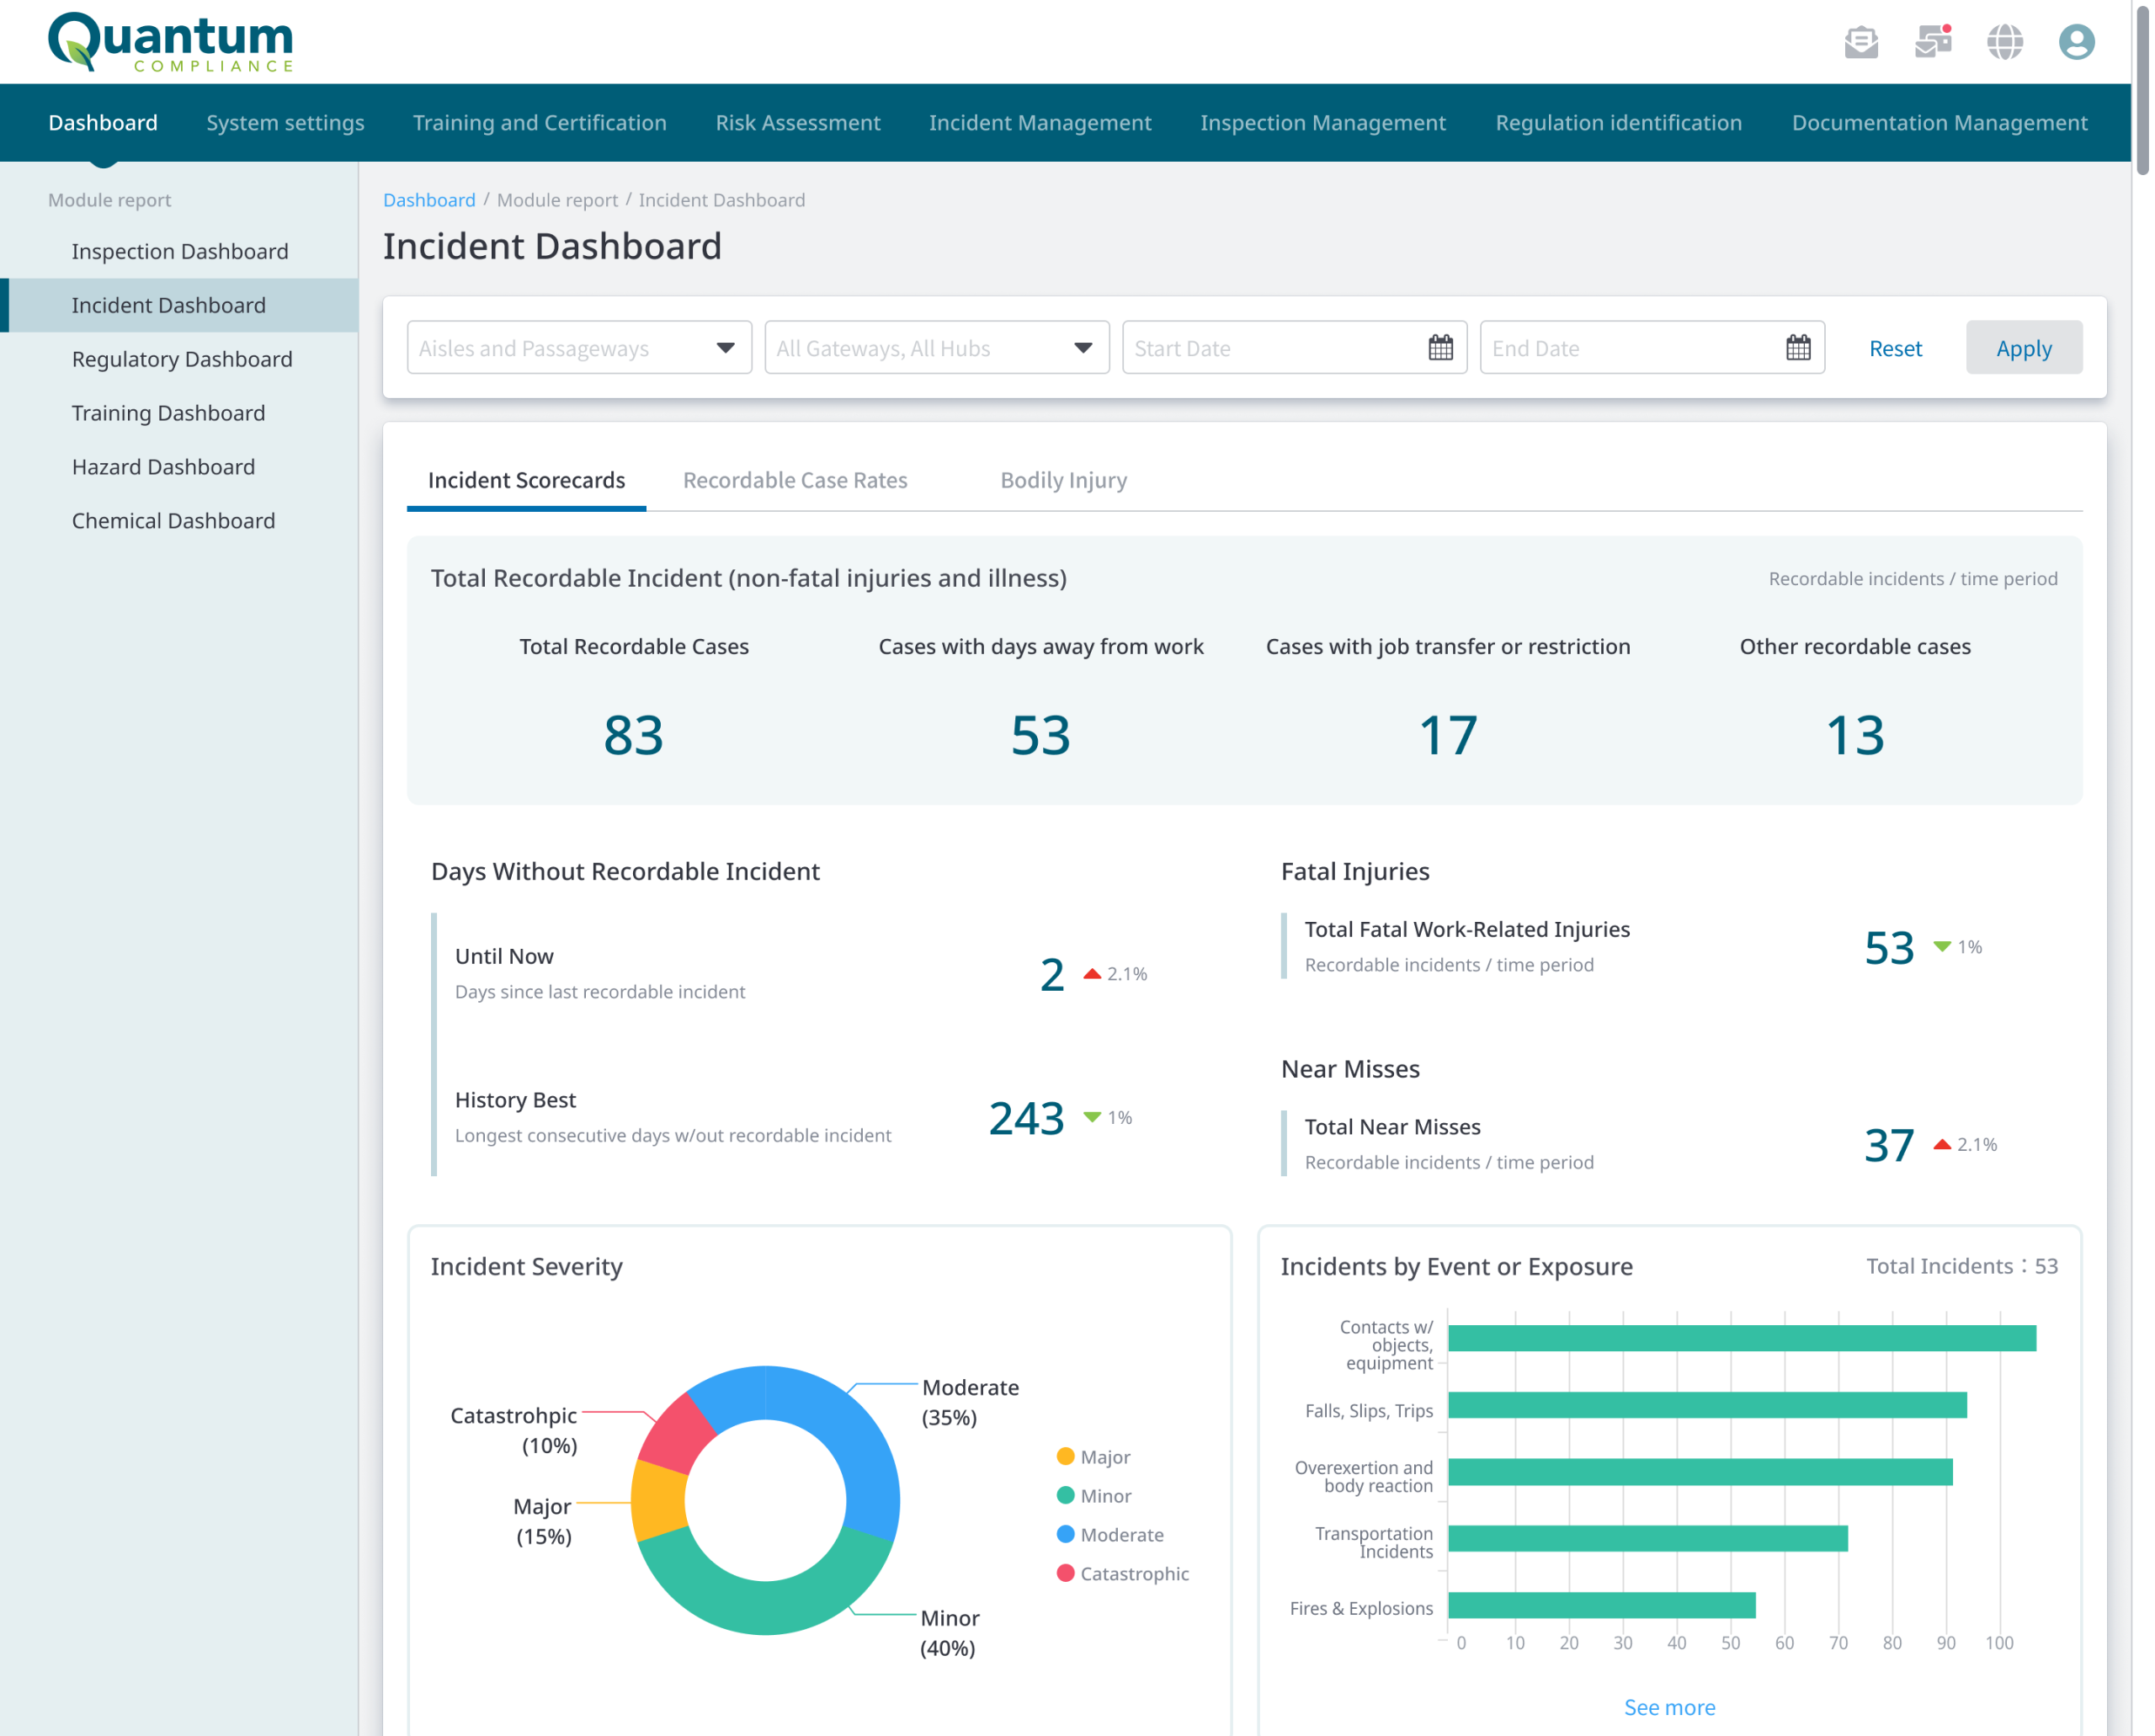This screenshot has height=1736, width=2155.
Task: Open the Risk Assessment menu
Action: (798, 123)
